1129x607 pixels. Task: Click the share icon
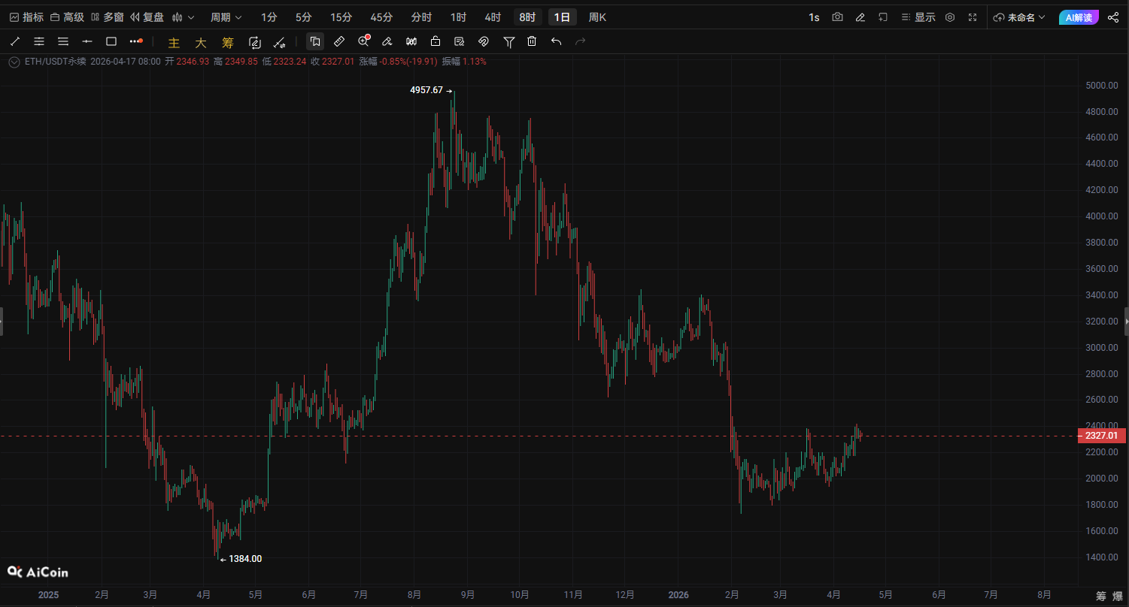tap(1113, 17)
